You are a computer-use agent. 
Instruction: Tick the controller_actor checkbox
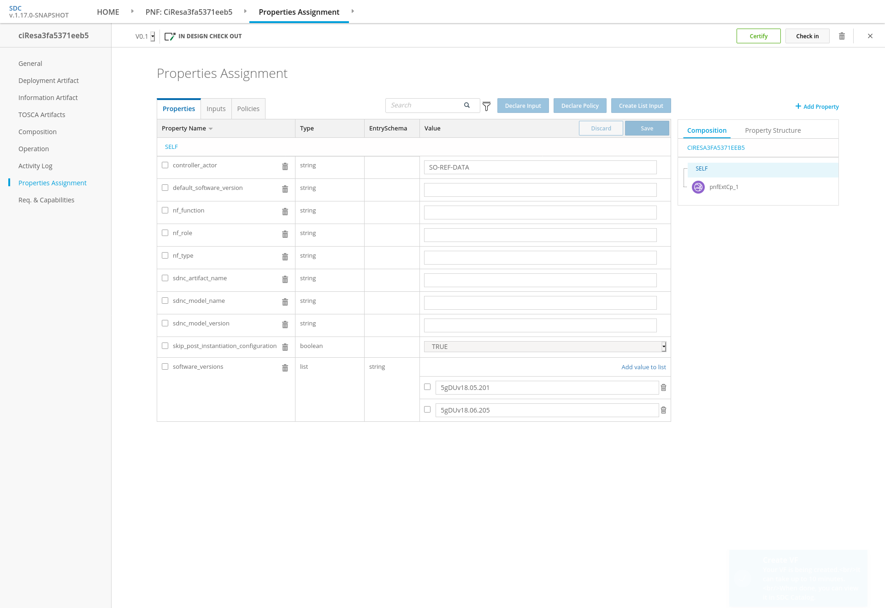[165, 165]
